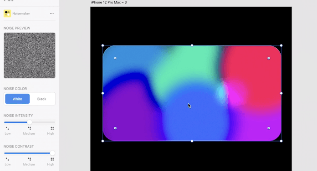Click the Noise Contrast slider handle
The height and width of the screenshot is (171, 317).
click(x=52, y=153)
